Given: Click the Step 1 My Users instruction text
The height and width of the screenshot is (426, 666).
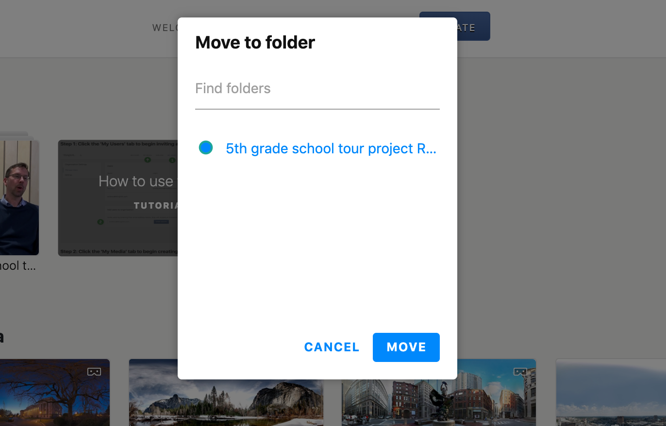Looking at the screenshot, I should (x=118, y=144).
